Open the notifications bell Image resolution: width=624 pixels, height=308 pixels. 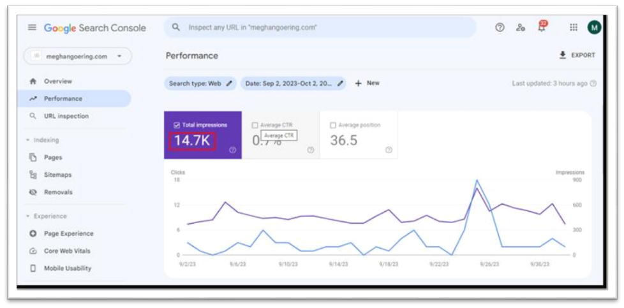click(542, 27)
